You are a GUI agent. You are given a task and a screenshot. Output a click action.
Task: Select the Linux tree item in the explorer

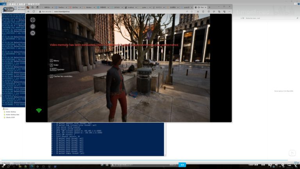pos(5,109)
